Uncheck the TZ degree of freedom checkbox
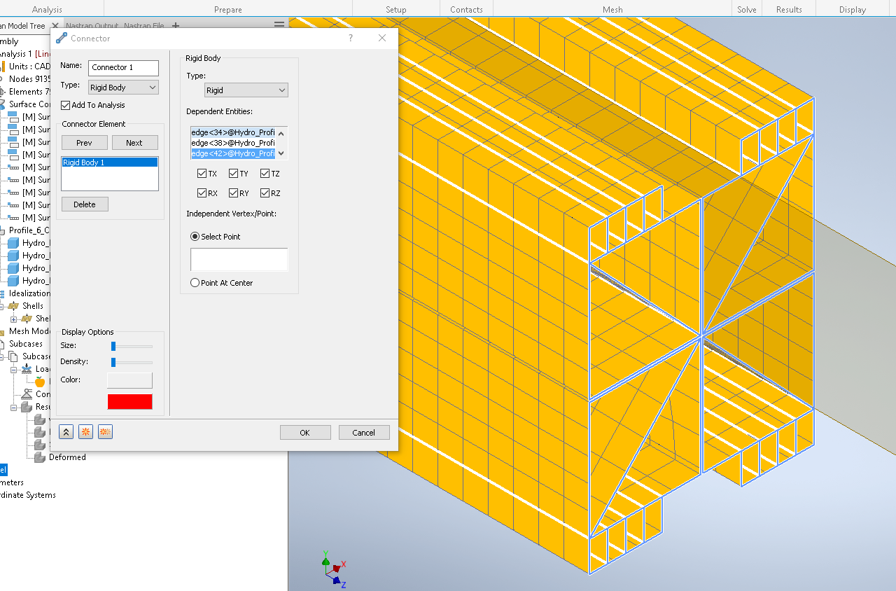The width and height of the screenshot is (896, 591). tap(265, 173)
